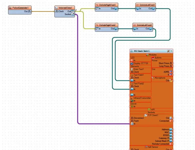Click the Grove In pin icon
The image size is (195, 150).
point(132,106)
